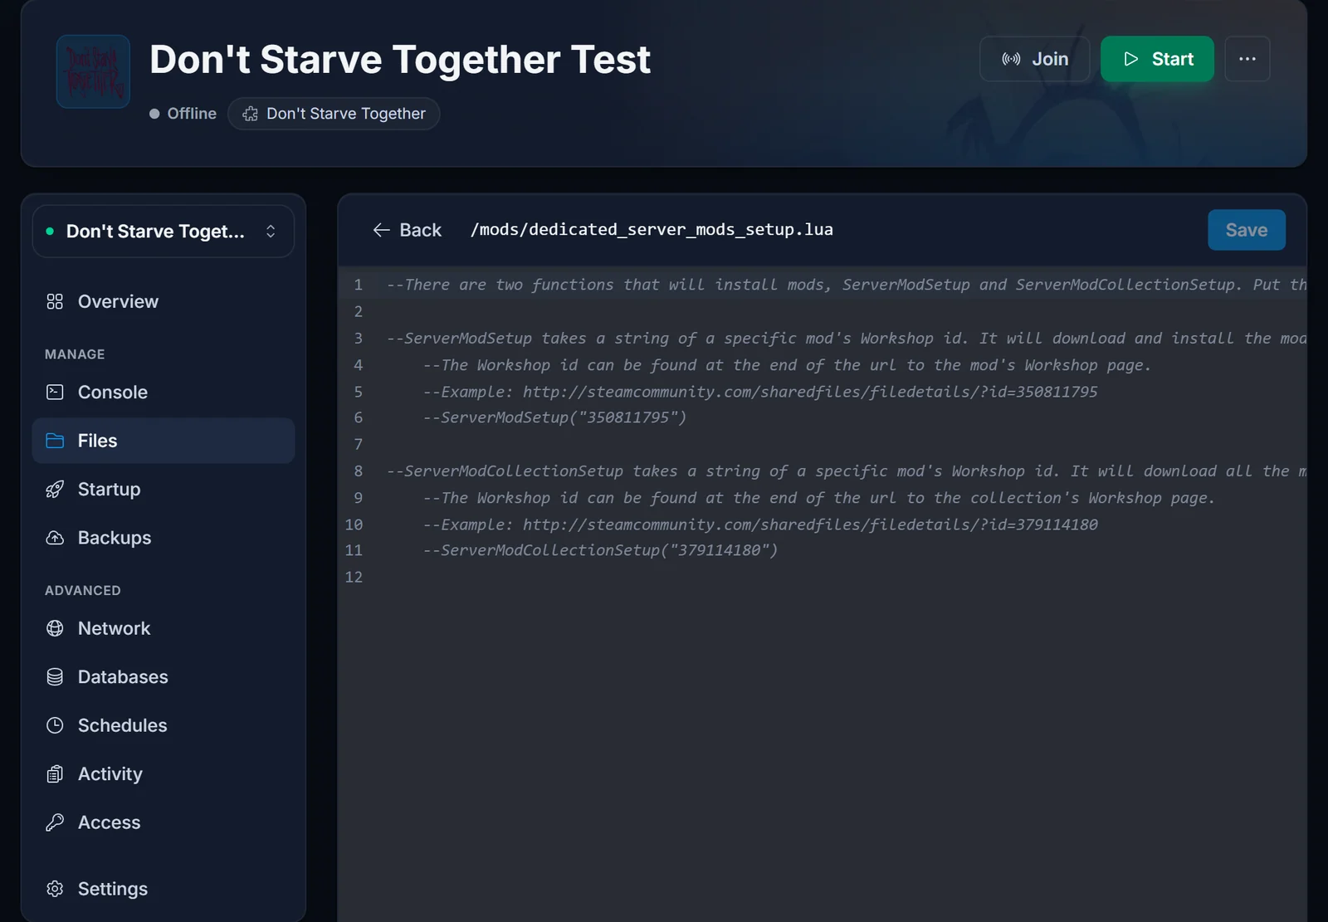
Task: Click the play triangle icon on Start
Action: 1130,59
